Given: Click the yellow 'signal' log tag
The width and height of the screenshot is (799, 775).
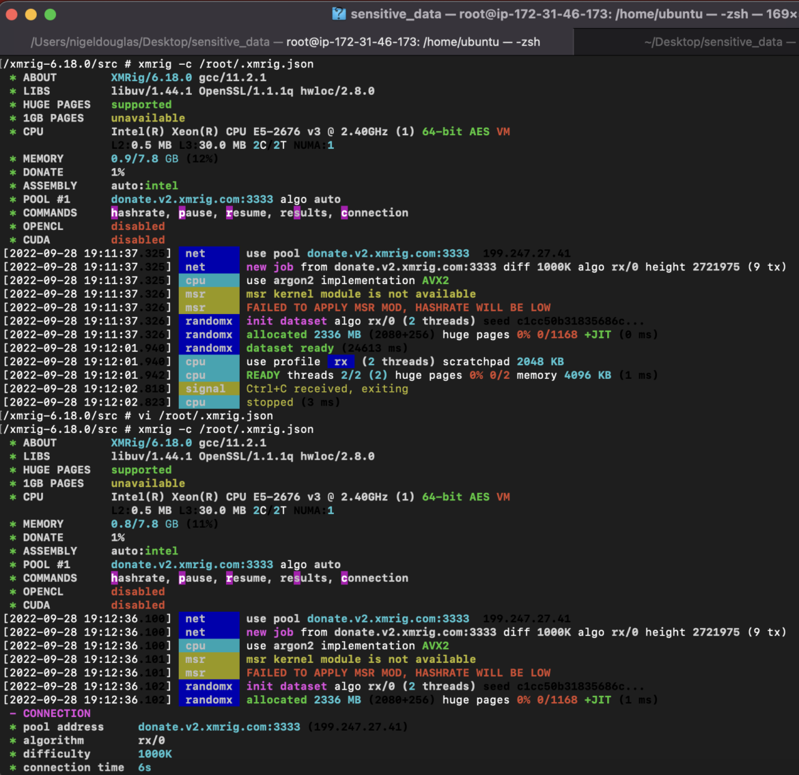Looking at the screenshot, I should (209, 389).
